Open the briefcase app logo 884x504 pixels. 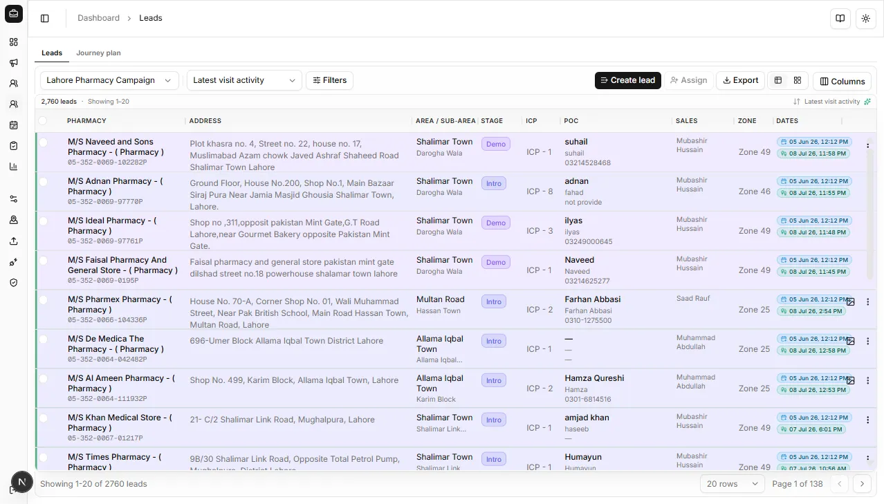click(x=14, y=13)
